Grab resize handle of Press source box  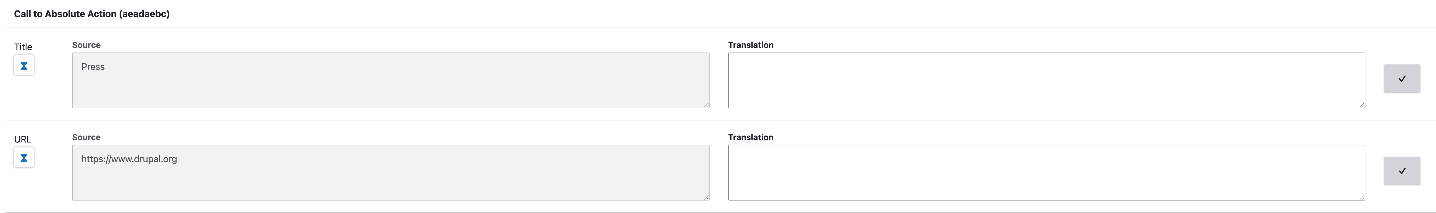click(x=706, y=104)
